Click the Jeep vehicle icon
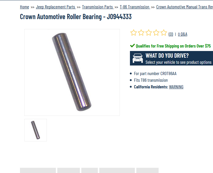 138,58
